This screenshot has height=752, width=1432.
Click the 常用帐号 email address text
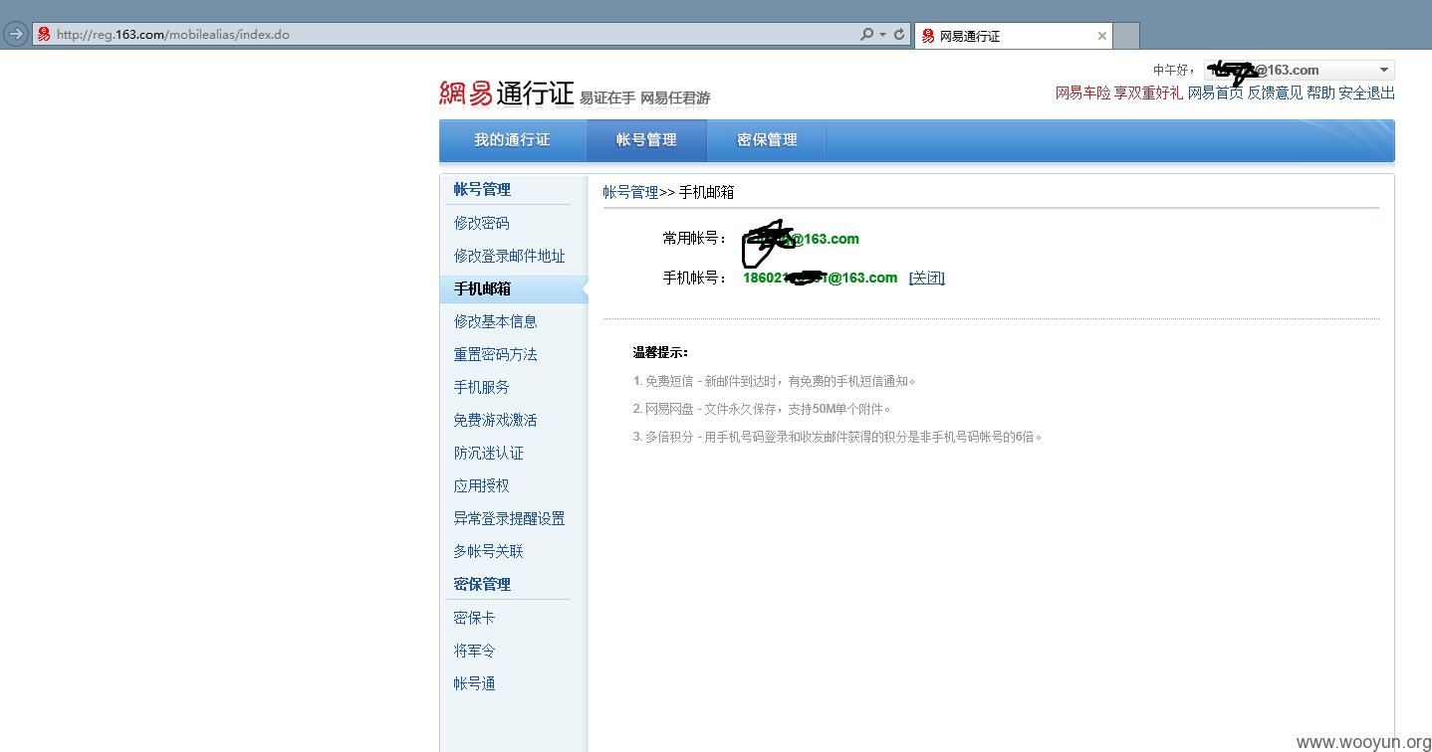[802, 239]
